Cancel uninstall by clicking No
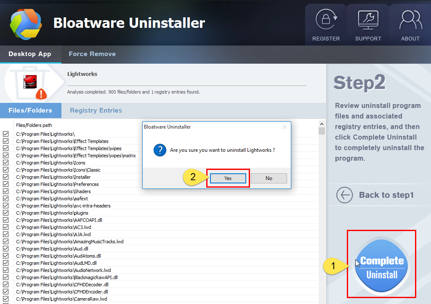The width and height of the screenshot is (431, 304). [x=269, y=178]
